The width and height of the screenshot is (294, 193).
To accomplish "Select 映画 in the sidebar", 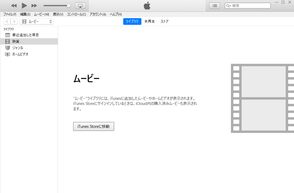I will 29,41.
